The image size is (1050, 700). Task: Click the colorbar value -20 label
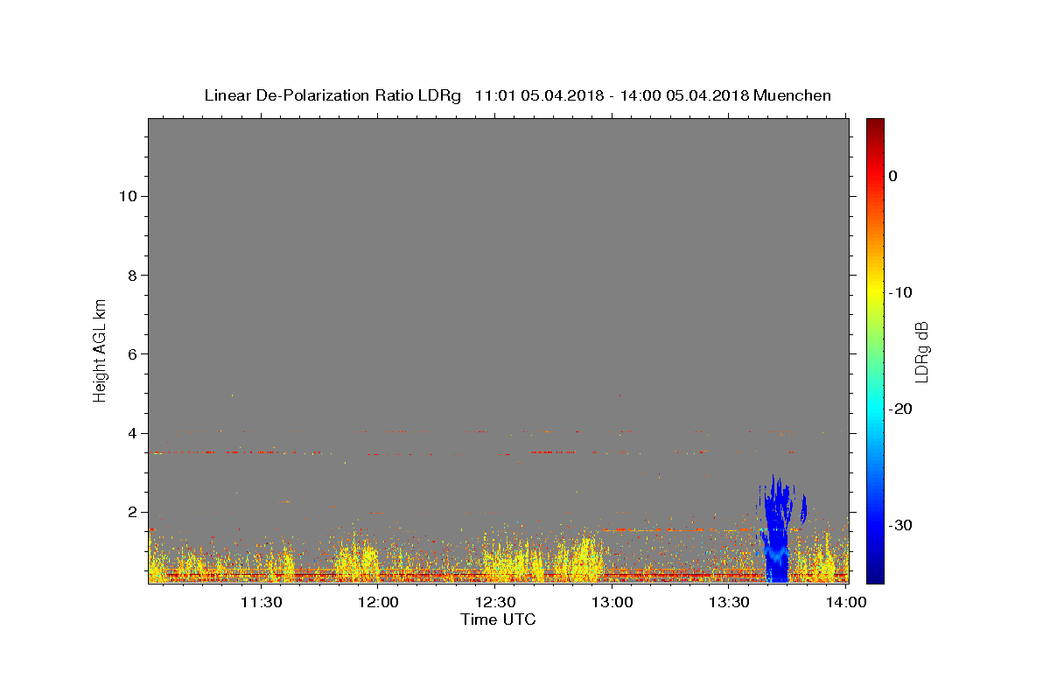(x=901, y=409)
